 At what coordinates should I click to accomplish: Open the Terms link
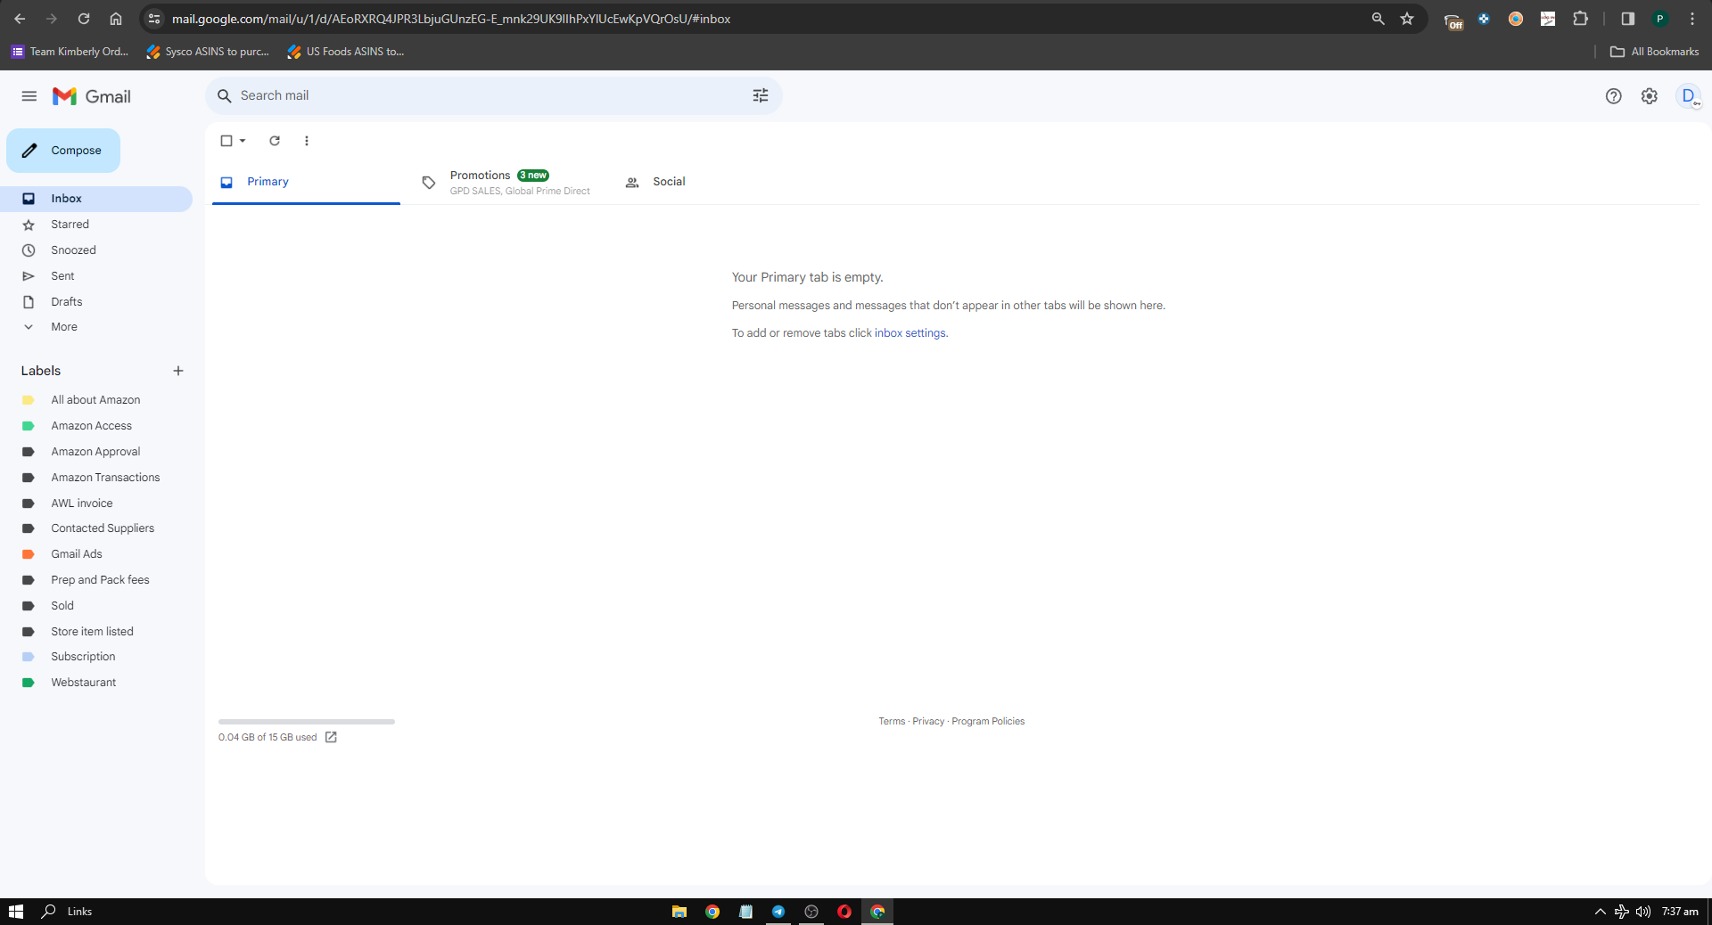(892, 722)
